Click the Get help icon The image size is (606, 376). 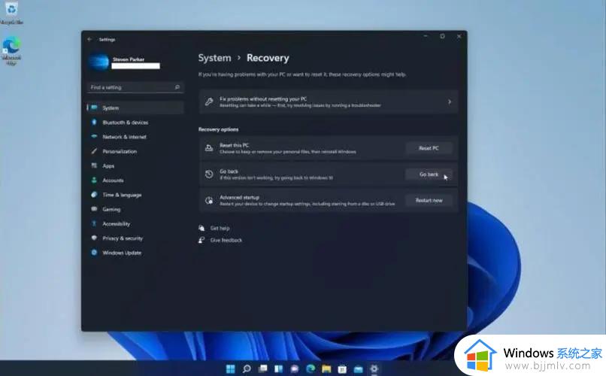tap(201, 228)
